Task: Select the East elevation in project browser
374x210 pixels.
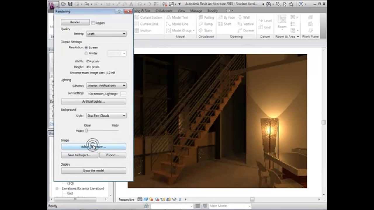Action: 70,193
